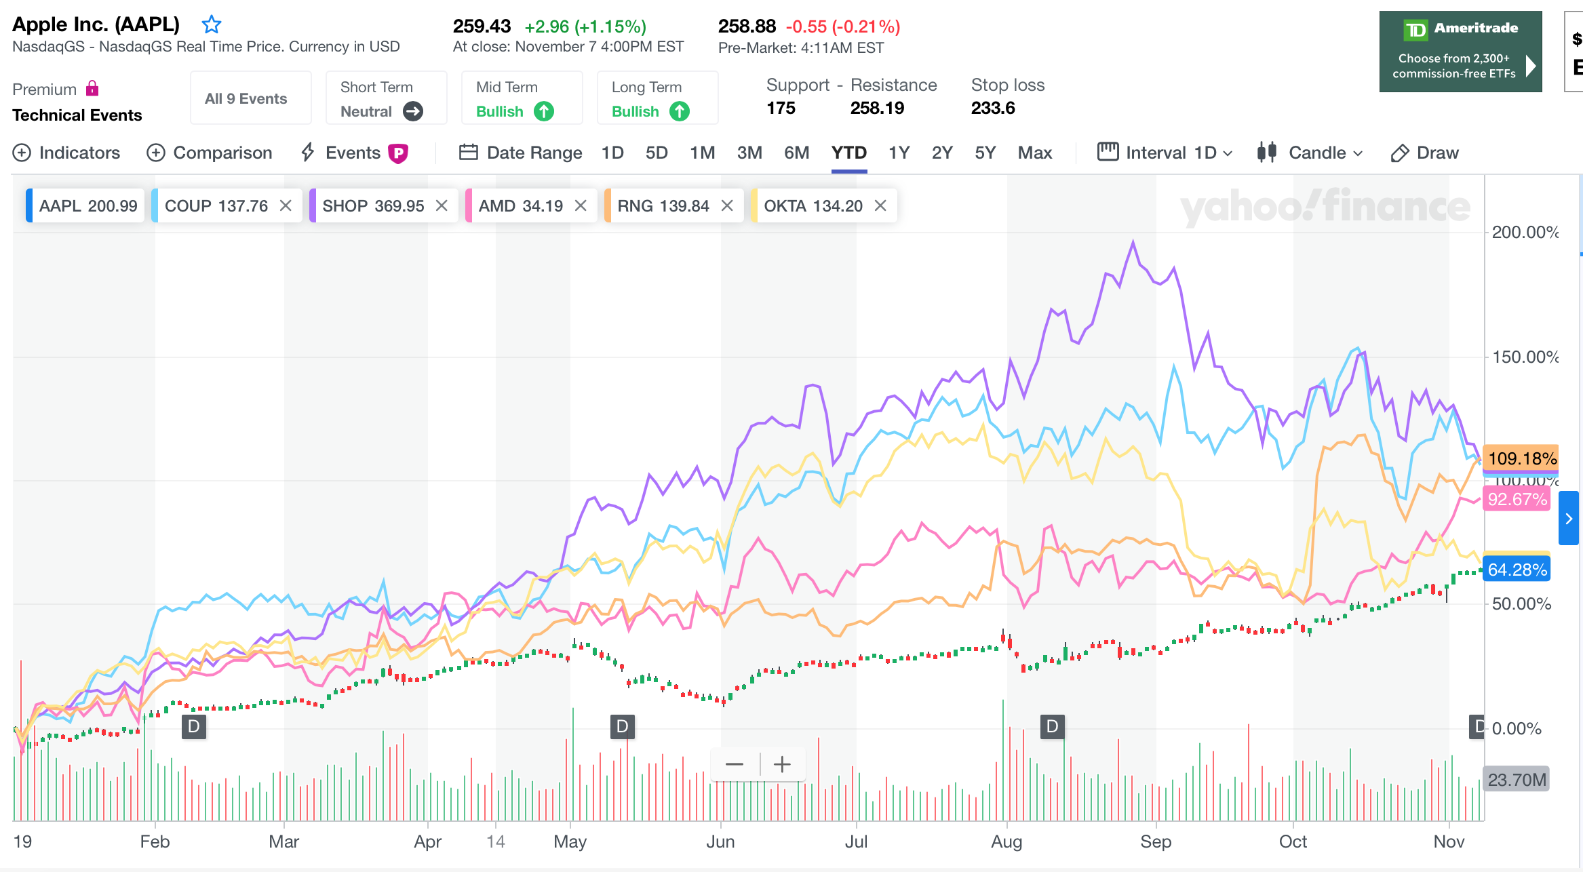Expand the right side panel arrow
Screen dimensions: 1583x872
click(x=1568, y=519)
